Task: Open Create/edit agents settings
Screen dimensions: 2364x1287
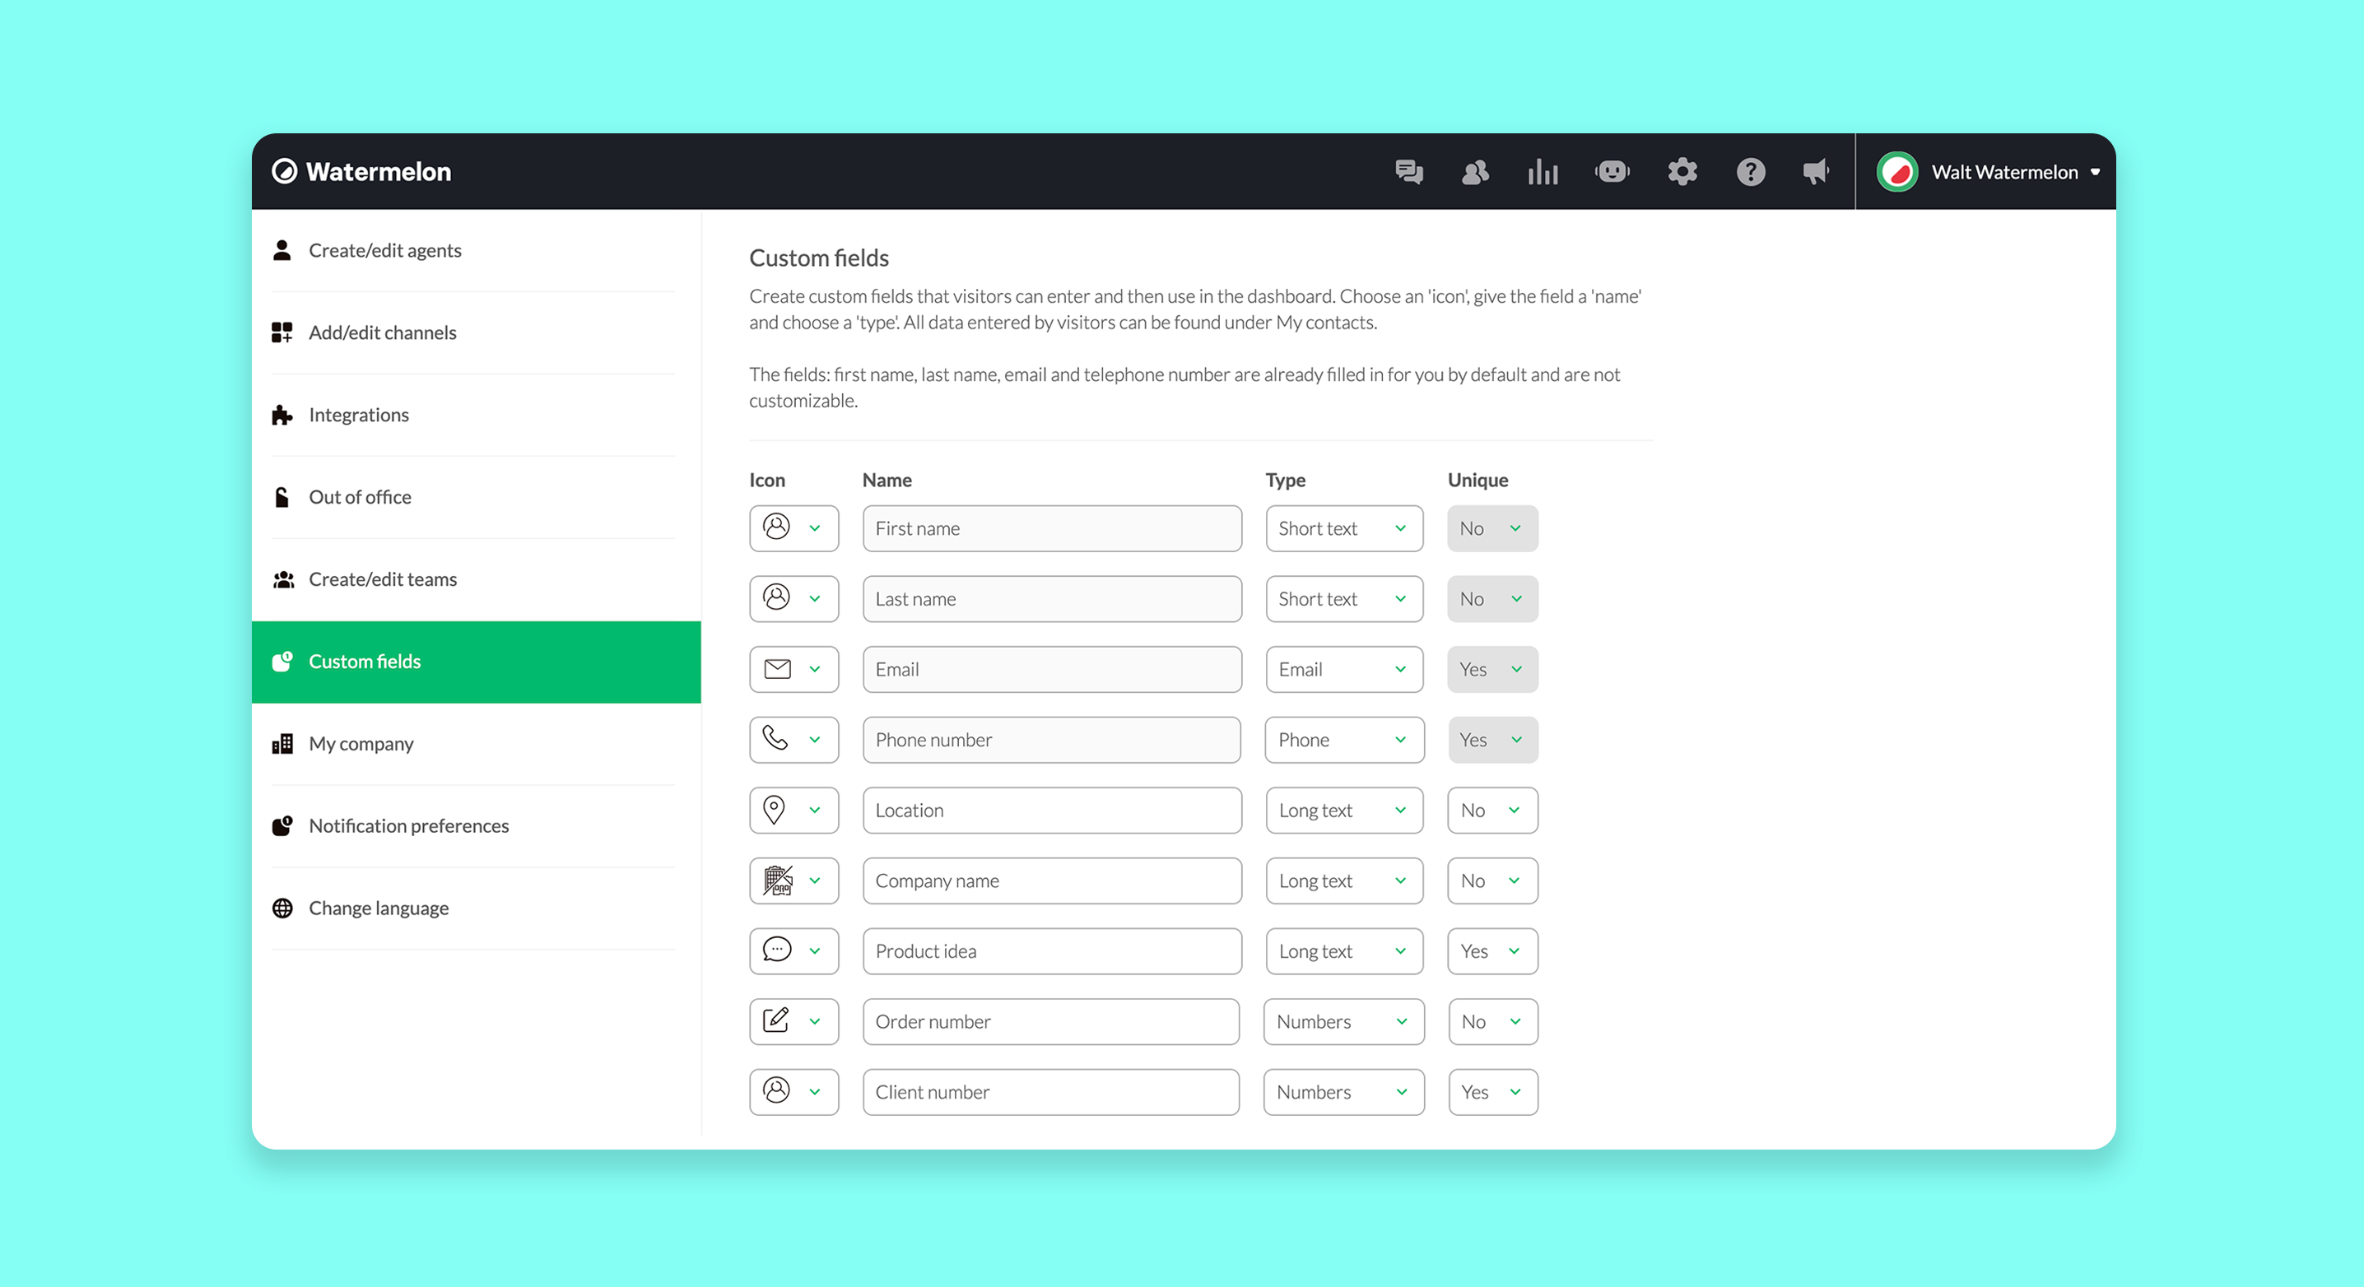Action: (384, 250)
